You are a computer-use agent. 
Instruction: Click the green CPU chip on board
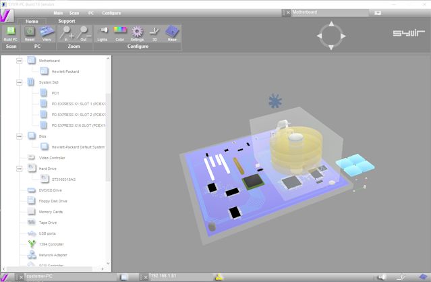point(253,181)
